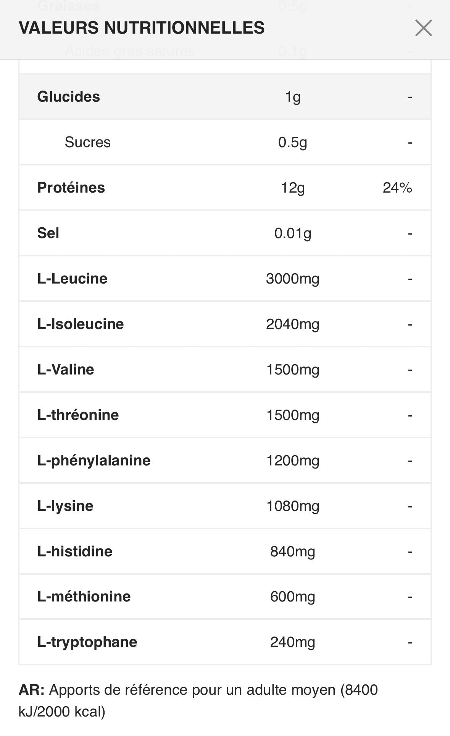This screenshot has width=450, height=736.
Task: Click the L-méthionine row label
Action: [x=84, y=597]
